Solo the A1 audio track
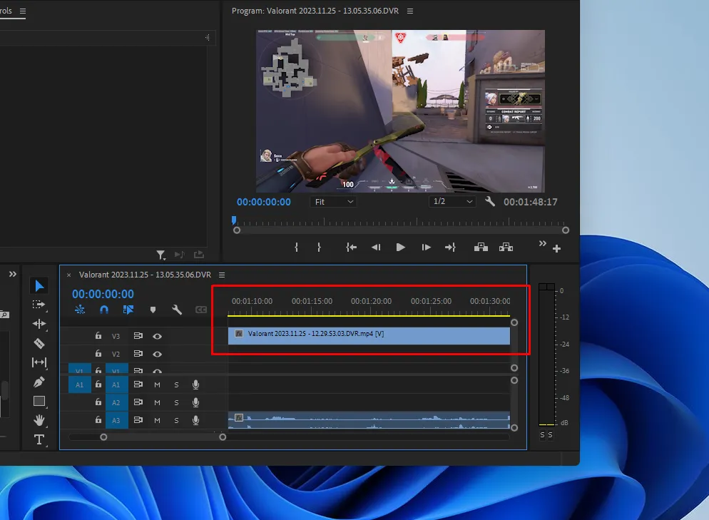This screenshot has width=709, height=520. pos(176,384)
